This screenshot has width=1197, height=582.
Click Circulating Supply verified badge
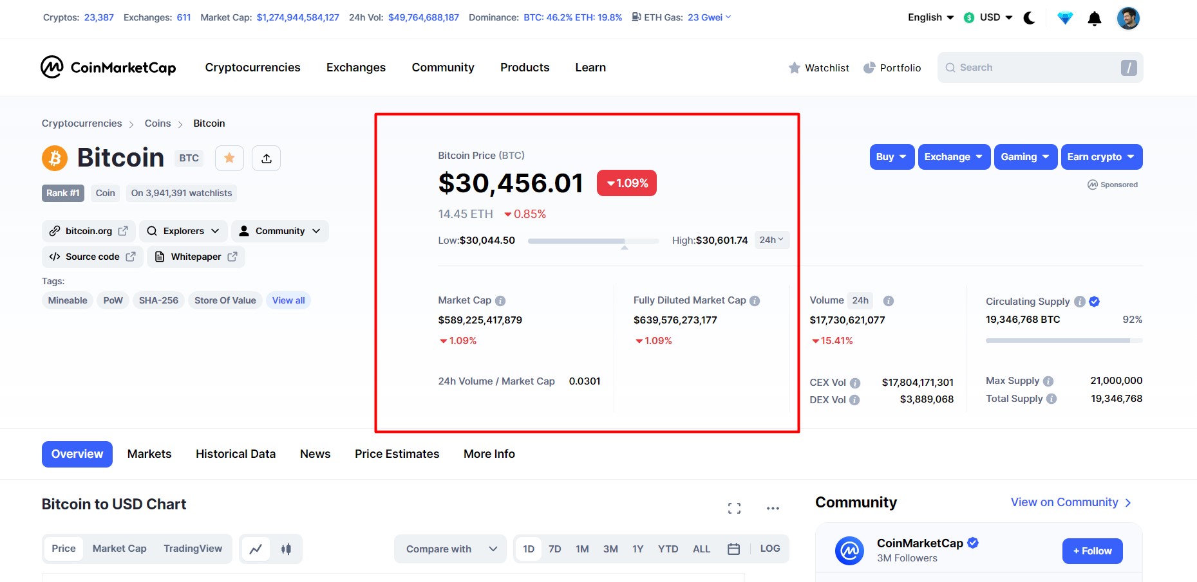tap(1094, 302)
